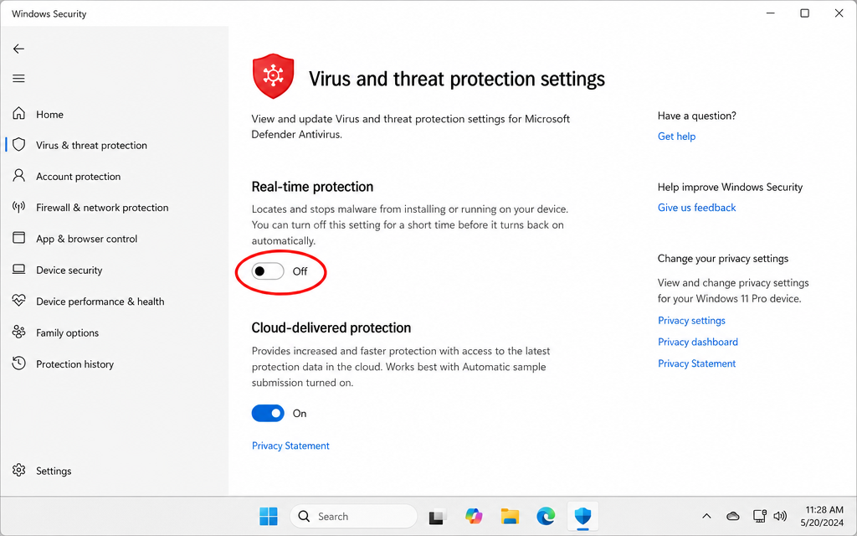
Task: Open the hamburger navigation menu
Action: click(x=18, y=78)
